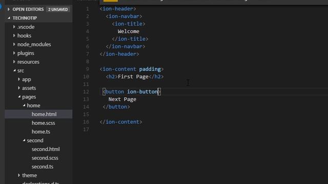This screenshot has height=184, width=328.
Task: Open the second.scss file
Action: click(45, 158)
